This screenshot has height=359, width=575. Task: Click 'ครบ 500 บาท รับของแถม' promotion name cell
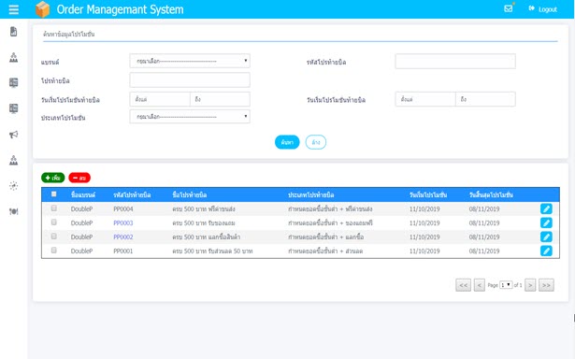click(x=204, y=223)
